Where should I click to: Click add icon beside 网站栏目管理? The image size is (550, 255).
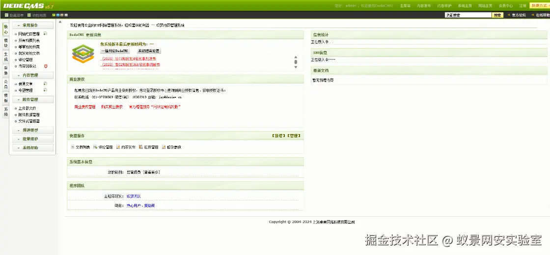(45, 34)
